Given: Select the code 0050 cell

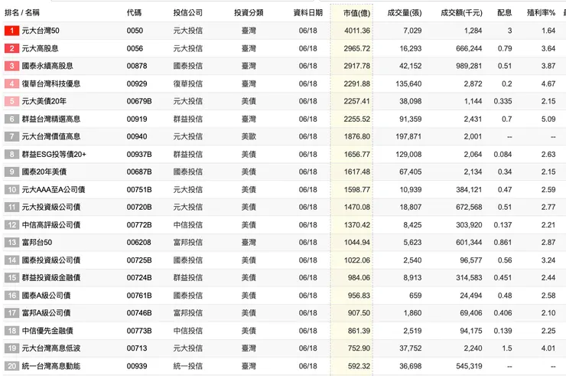Looking at the screenshot, I should (x=135, y=31).
